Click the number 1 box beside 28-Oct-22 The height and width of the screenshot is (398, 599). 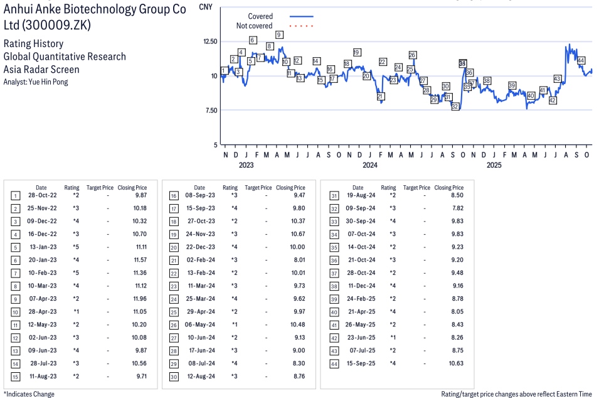click(15, 196)
